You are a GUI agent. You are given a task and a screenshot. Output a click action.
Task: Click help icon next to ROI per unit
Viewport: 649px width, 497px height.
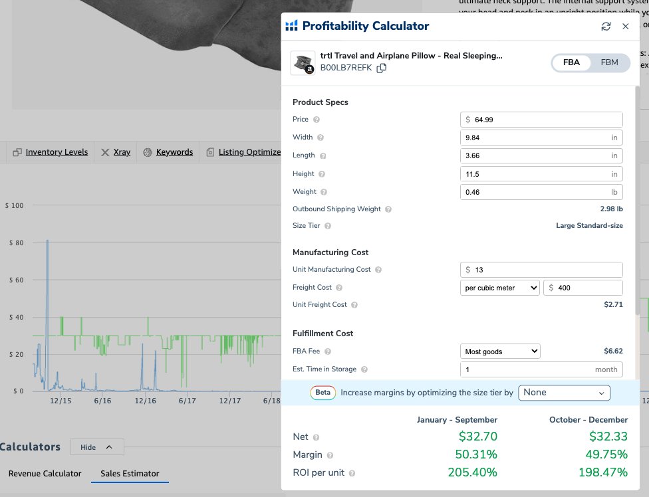point(352,473)
